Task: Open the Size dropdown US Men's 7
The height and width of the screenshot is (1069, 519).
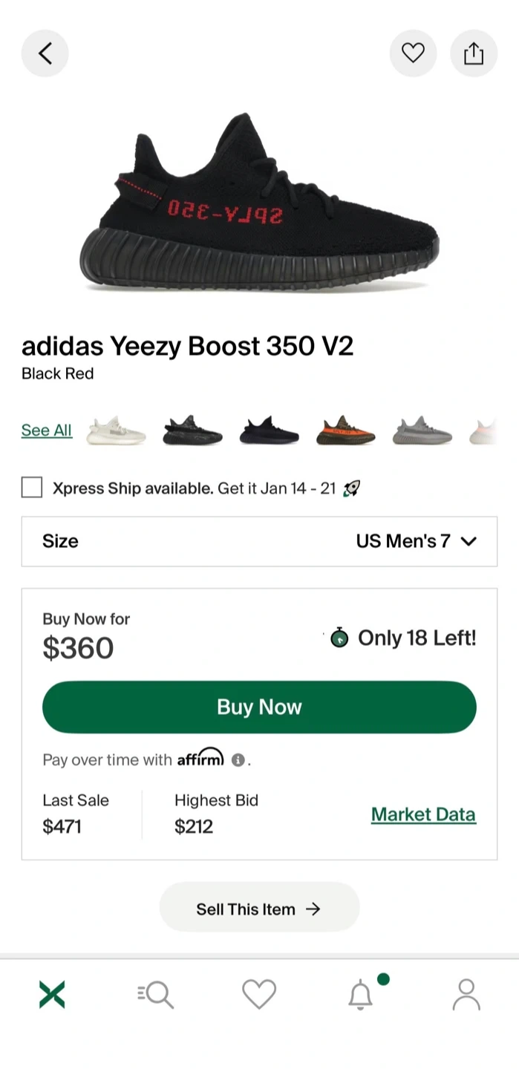Action: pyautogui.click(x=259, y=541)
